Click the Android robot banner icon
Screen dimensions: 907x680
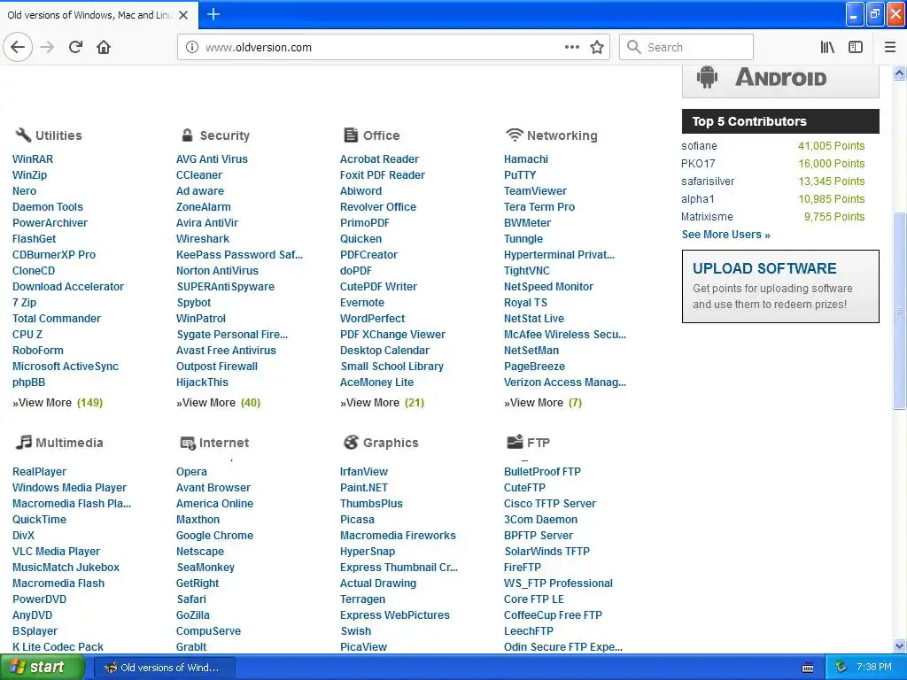click(707, 77)
